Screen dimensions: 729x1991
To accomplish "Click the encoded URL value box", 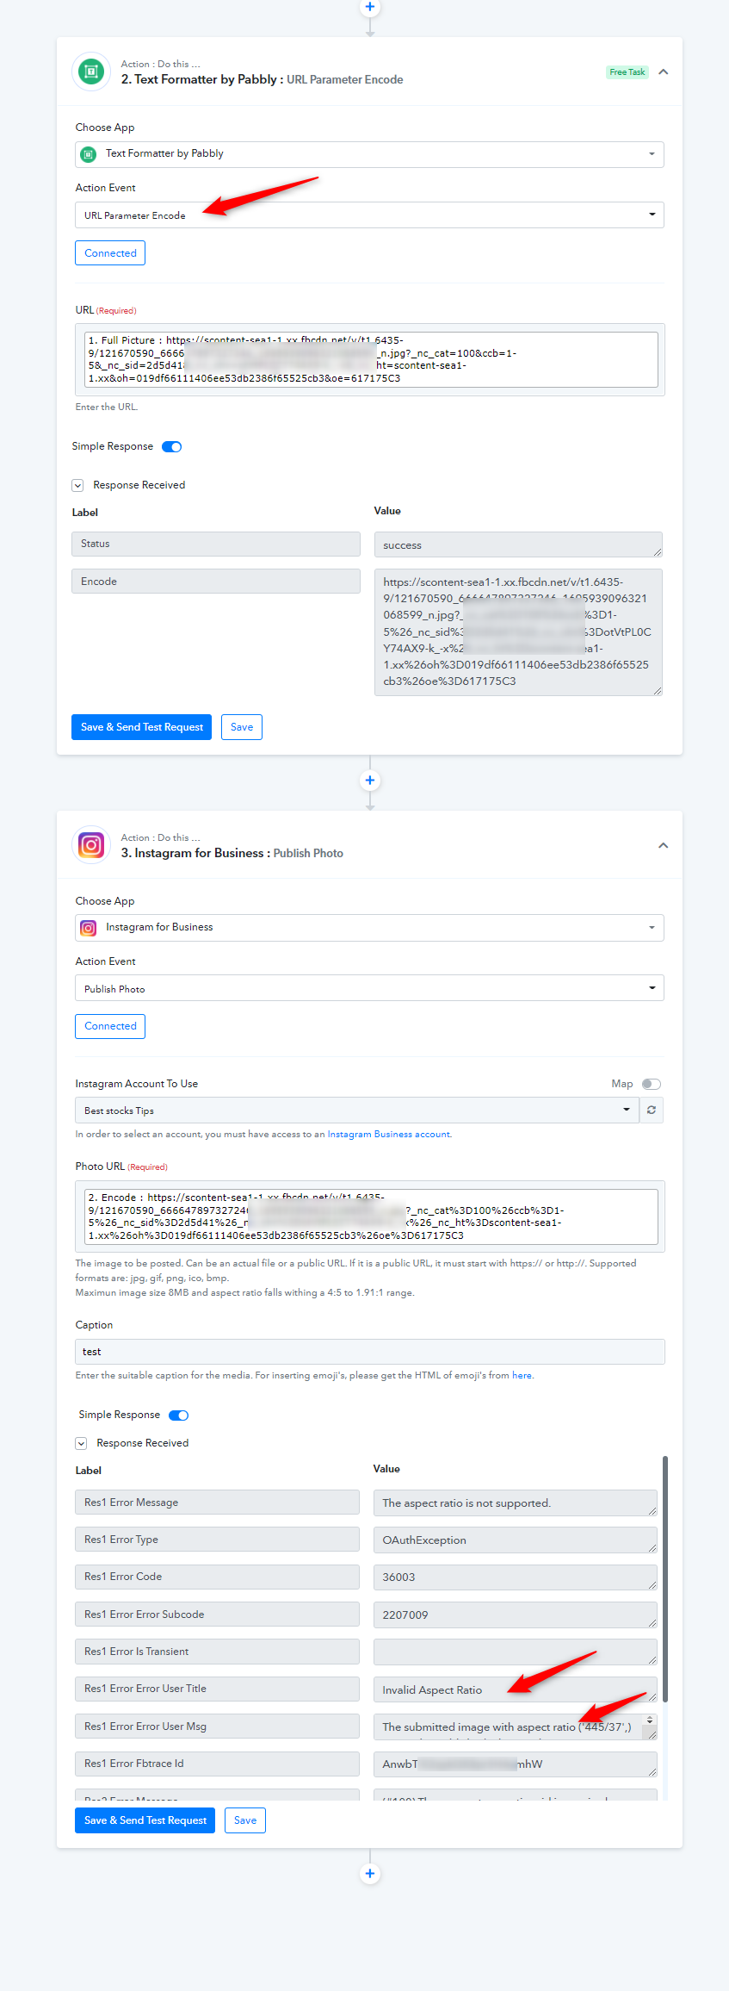I will (518, 632).
